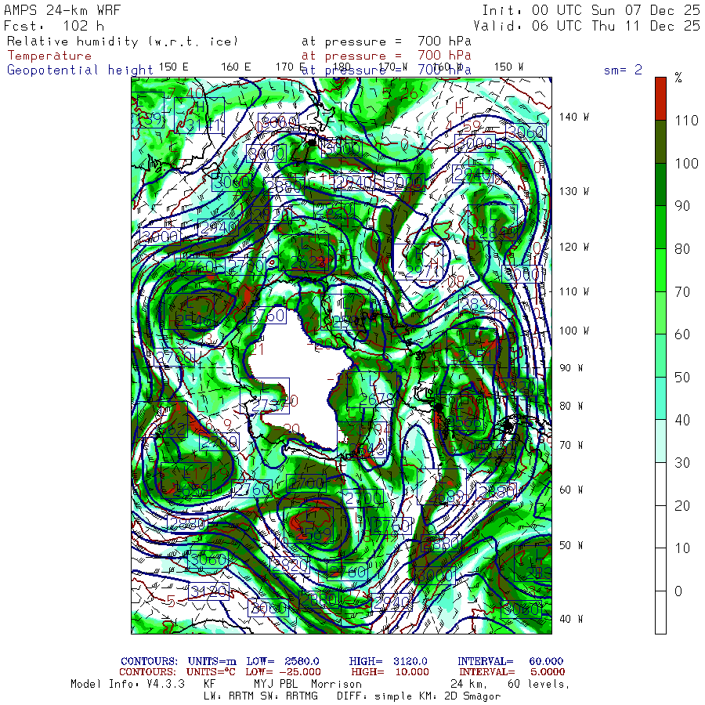
Task: Click the blue 'Geopotential height' label
Action: tap(80, 70)
